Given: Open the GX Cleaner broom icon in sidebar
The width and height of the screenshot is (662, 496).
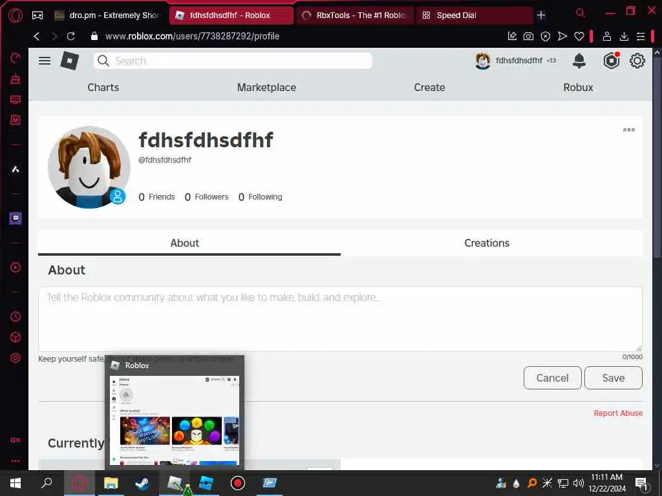Looking at the screenshot, I should click(x=16, y=79).
